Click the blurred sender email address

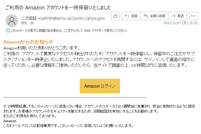[x=72, y=19]
